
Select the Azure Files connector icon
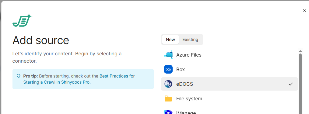pyautogui.click(x=168, y=55)
